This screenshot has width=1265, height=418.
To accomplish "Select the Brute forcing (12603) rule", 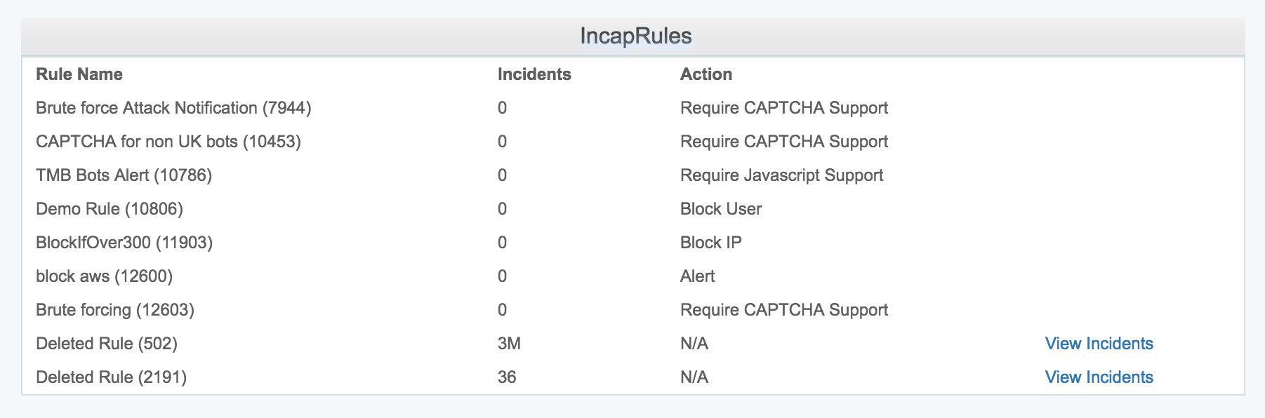I will [x=115, y=310].
